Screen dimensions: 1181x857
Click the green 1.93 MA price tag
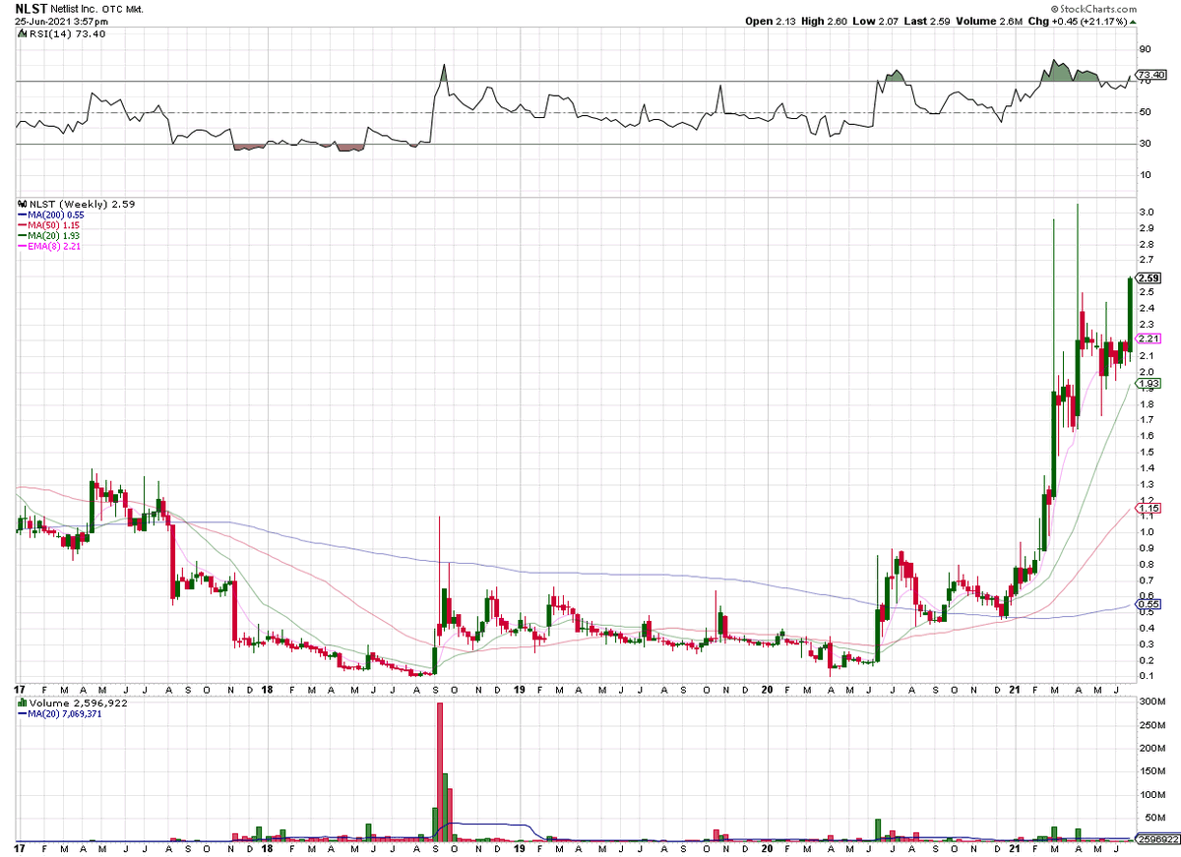coord(1150,383)
